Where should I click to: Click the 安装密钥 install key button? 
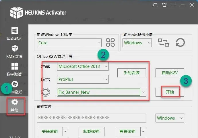(50, 131)
